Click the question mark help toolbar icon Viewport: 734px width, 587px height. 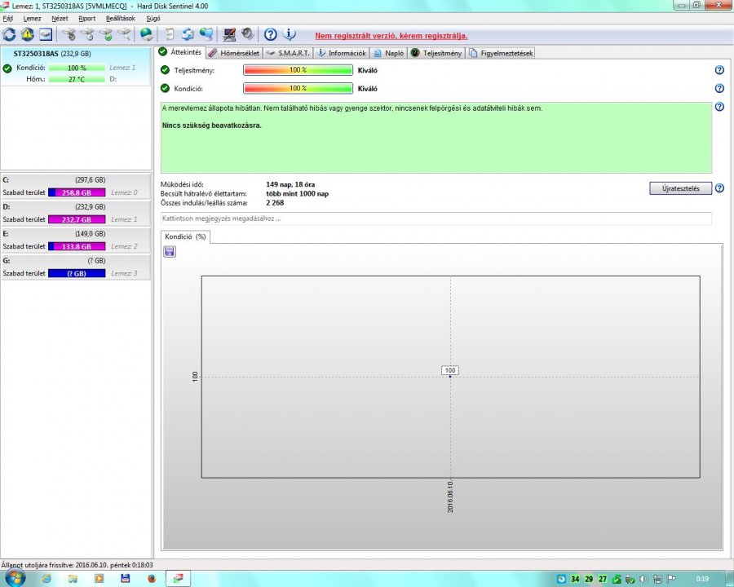(x=270, y=34)
